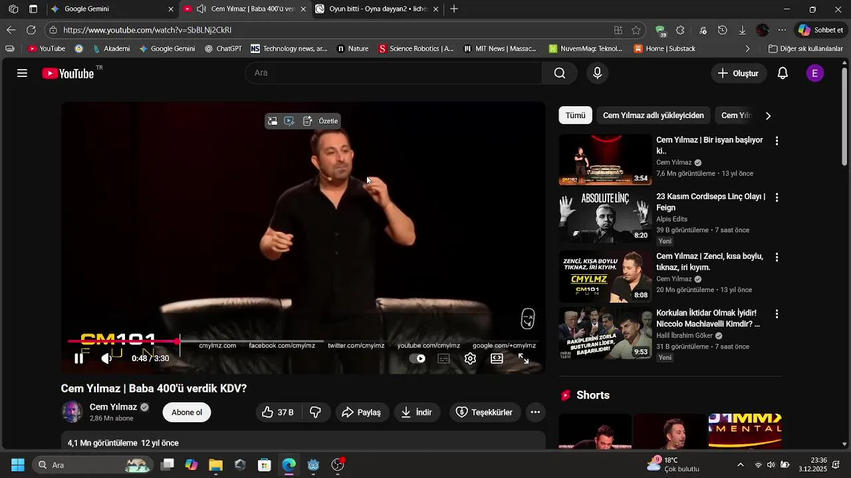The width and height of the screenshot is (851, 478).
Task: Focus the YouTube Ara search field
Action: click(394, 73)
